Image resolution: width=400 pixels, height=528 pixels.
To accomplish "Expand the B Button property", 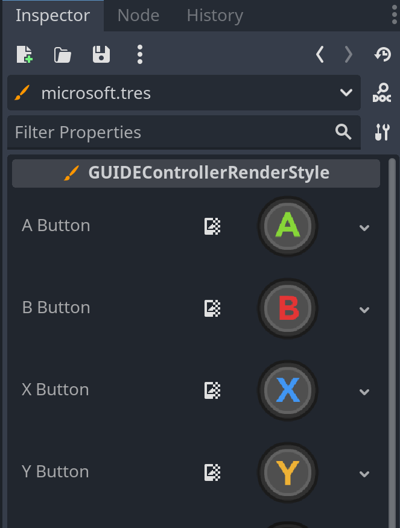I will tap(364, 310).
